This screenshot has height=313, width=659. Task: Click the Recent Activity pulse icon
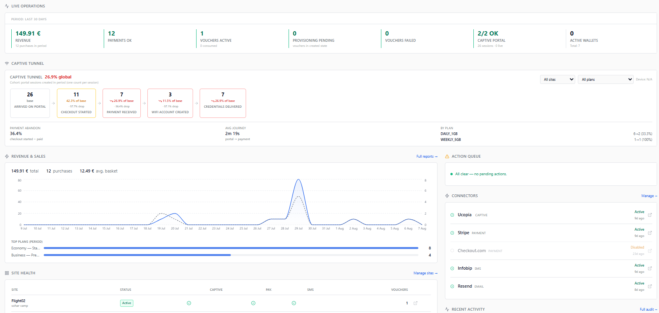point(447,309)
